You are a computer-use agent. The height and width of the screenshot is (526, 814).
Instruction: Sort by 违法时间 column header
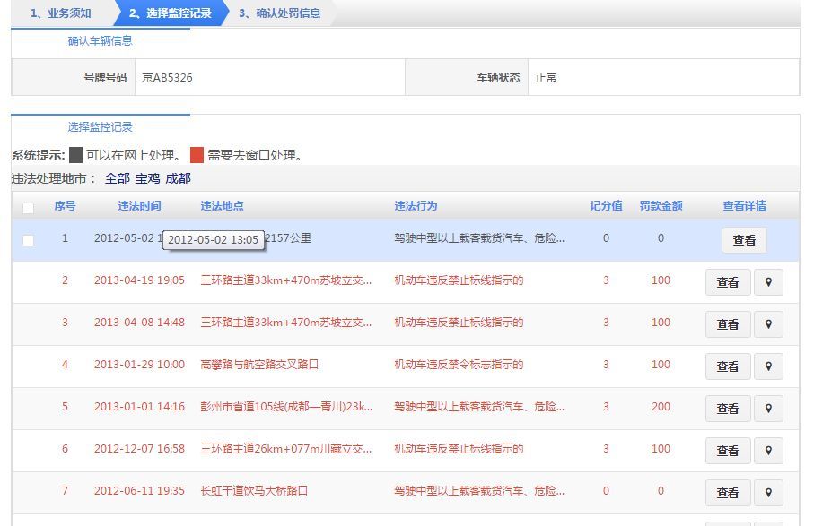(140, 206)
